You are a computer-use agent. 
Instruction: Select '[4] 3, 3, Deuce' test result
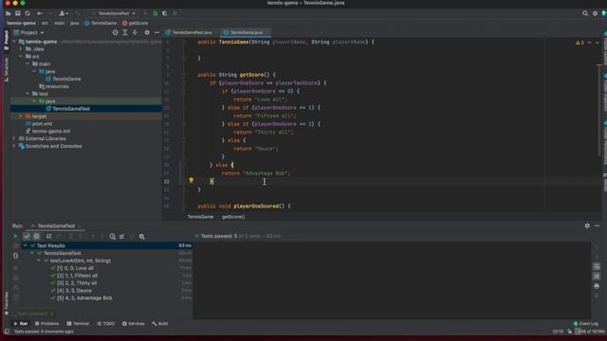click(x=74, y=291)
